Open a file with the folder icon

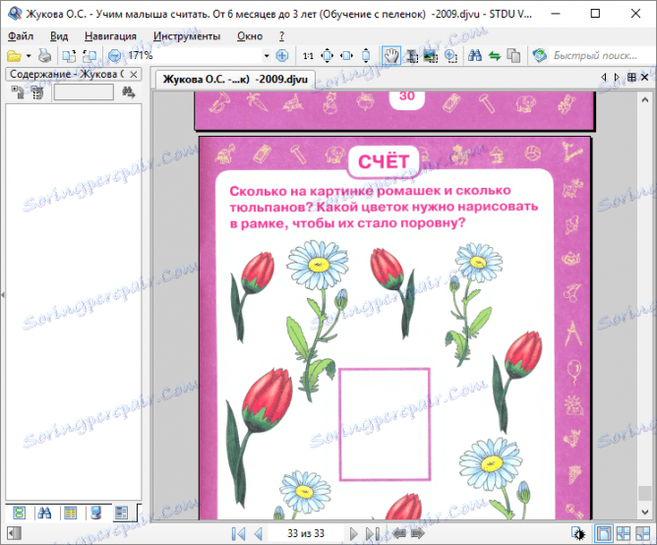tap(14, 56)
